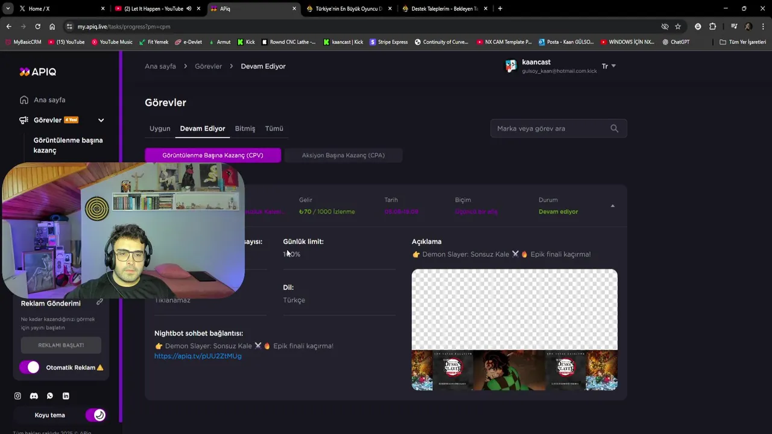Toggle the Otomatik Reklam switch
The width and height of the screenshot is (772, 434).
pyautogui.click(x=29, y=367)
